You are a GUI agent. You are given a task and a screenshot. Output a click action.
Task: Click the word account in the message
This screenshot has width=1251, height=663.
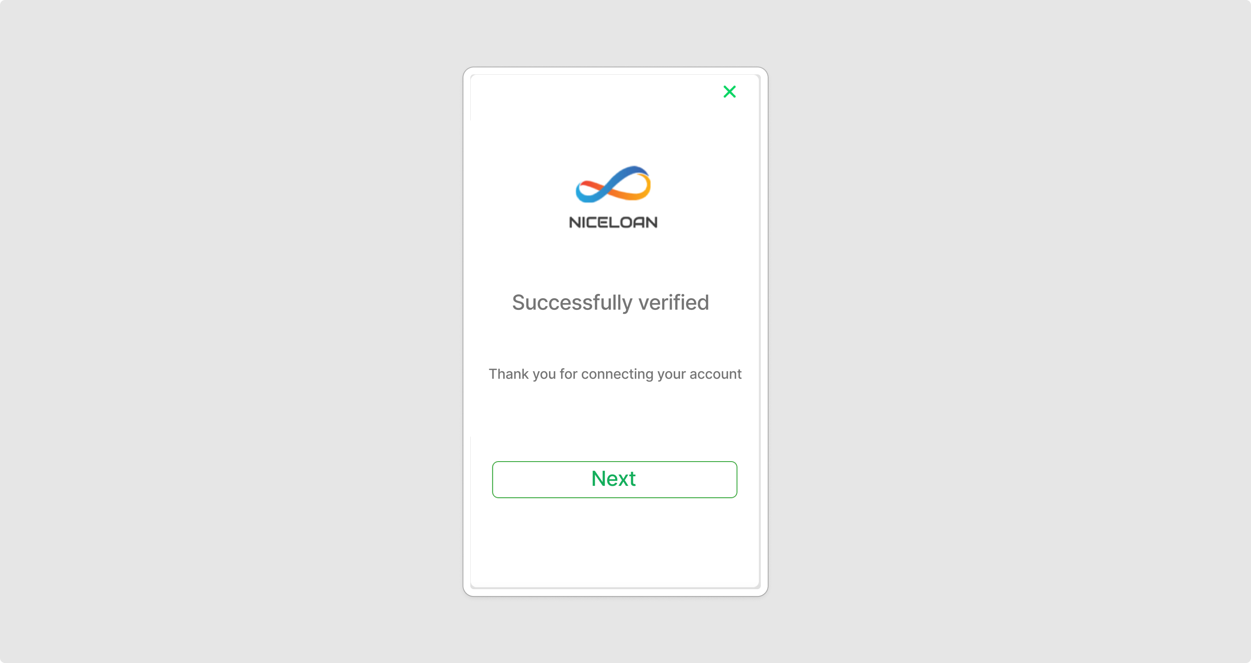(715, 374)
